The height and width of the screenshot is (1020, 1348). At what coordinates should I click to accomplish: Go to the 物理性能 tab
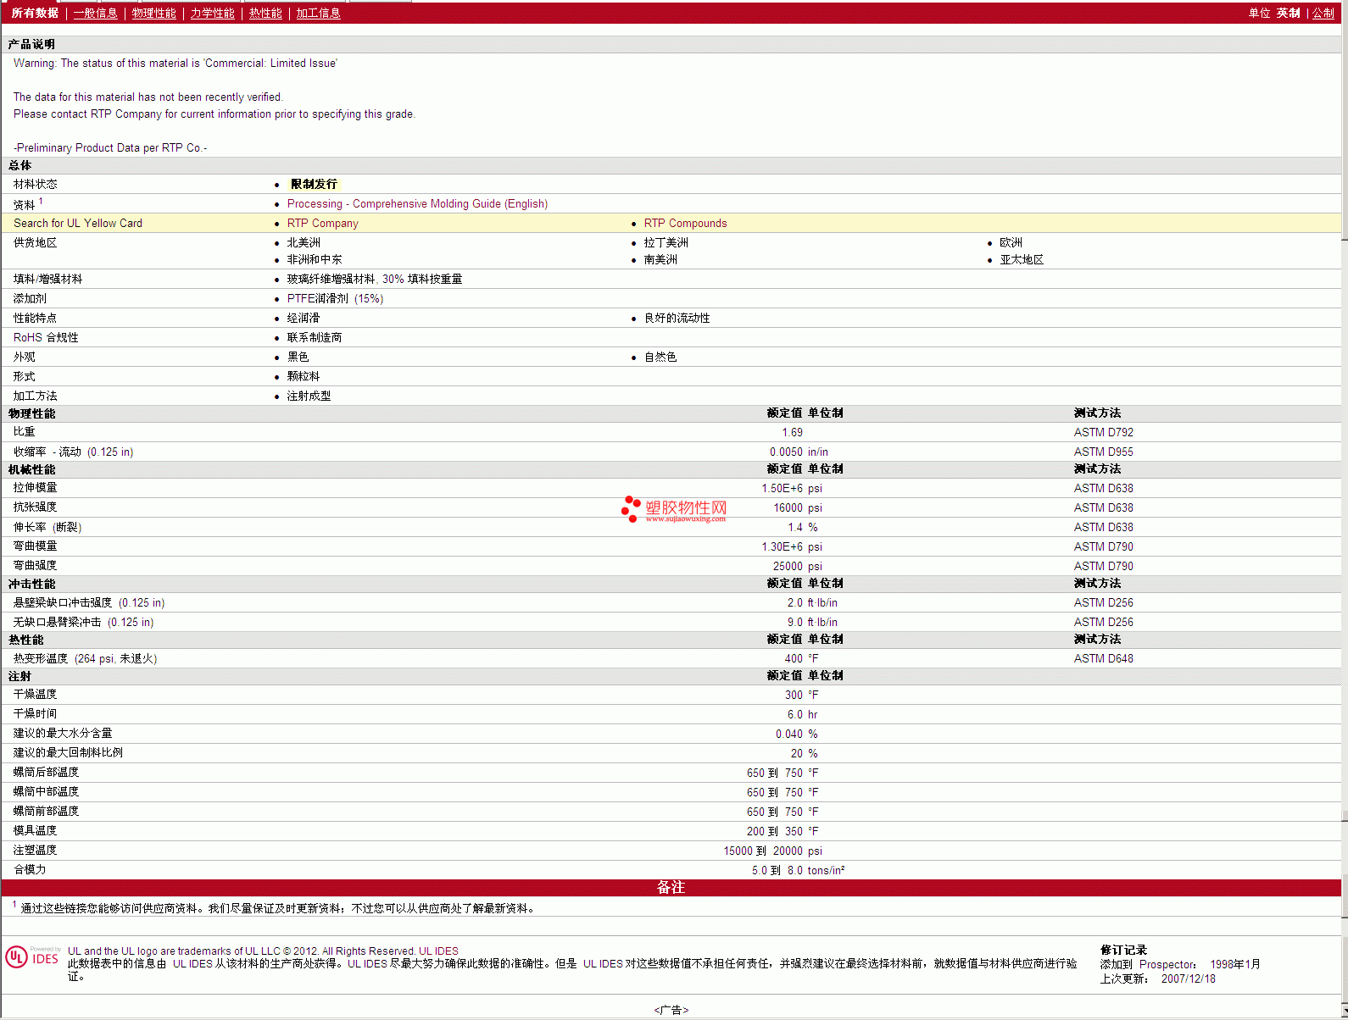pos(153,14)
